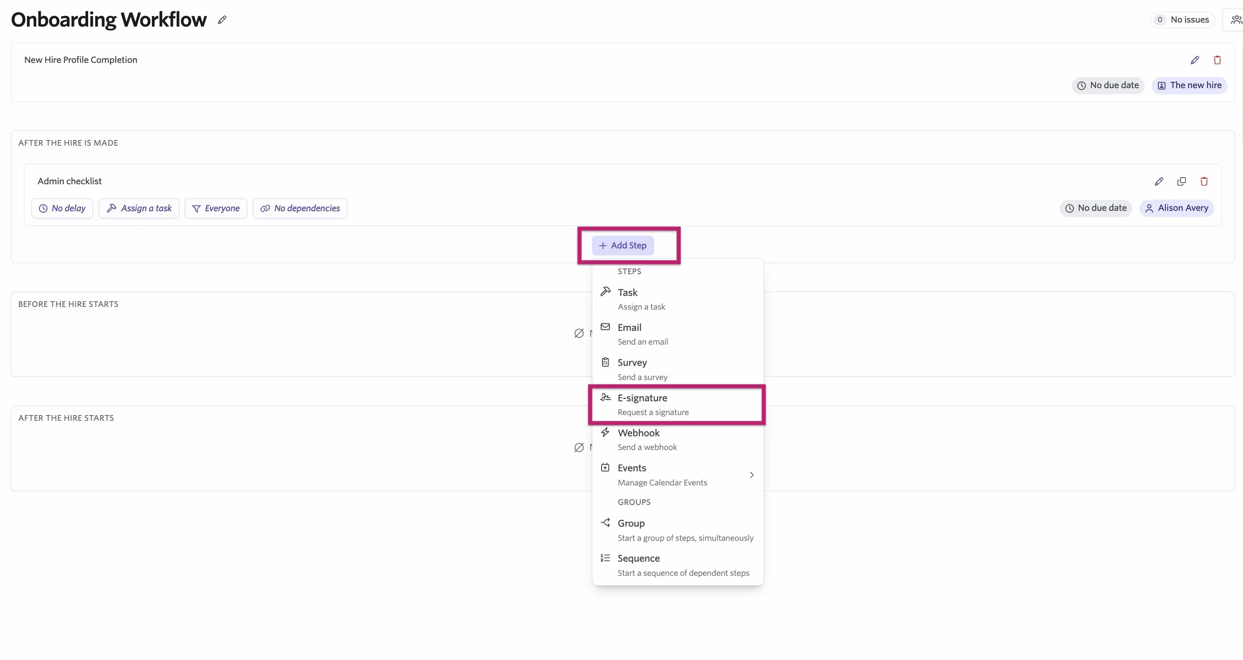Choose Survey from the step menu
Screen dimensions: 1243x660
point(678,369)
